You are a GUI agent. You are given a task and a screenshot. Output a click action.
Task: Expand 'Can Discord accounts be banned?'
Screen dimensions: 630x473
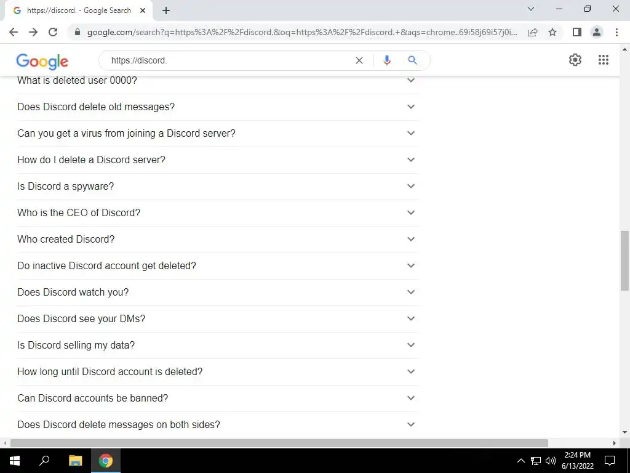point(217,399)
